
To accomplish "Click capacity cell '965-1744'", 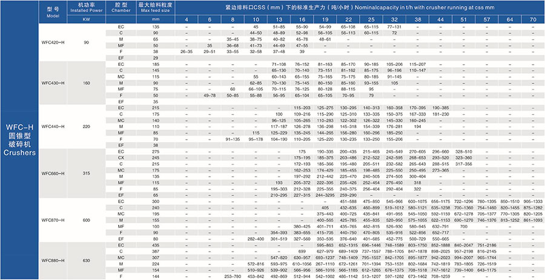I will pyautogui.click(x=487, y=258).
